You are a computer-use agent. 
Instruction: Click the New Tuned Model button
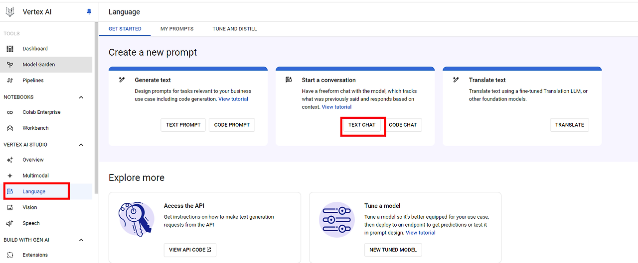393,250
